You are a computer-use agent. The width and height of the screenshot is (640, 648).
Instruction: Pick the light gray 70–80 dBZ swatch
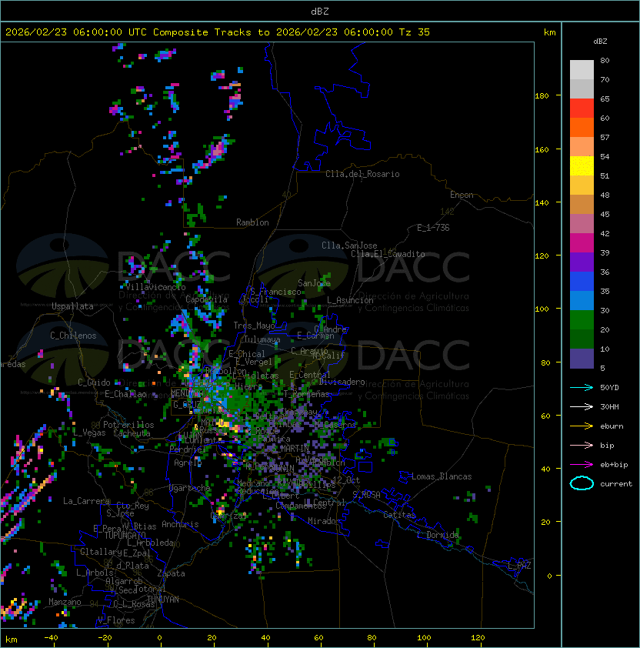pyautogui.click(x=582, y=70)
